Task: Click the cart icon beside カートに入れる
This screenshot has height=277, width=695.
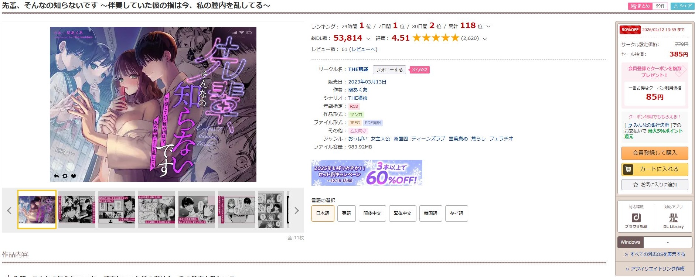Action: [628, 170]
